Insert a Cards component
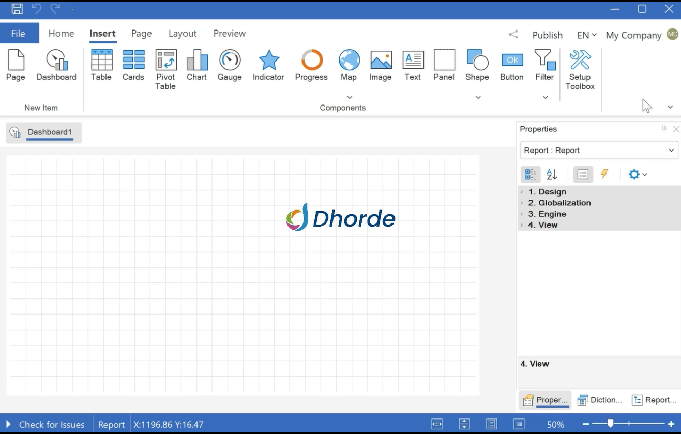Image resolution: width=681 pixels, height=434 pixels. pos(133,66)
